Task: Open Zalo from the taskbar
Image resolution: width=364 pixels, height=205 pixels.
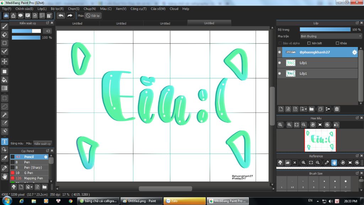Action: pos(184,201)
